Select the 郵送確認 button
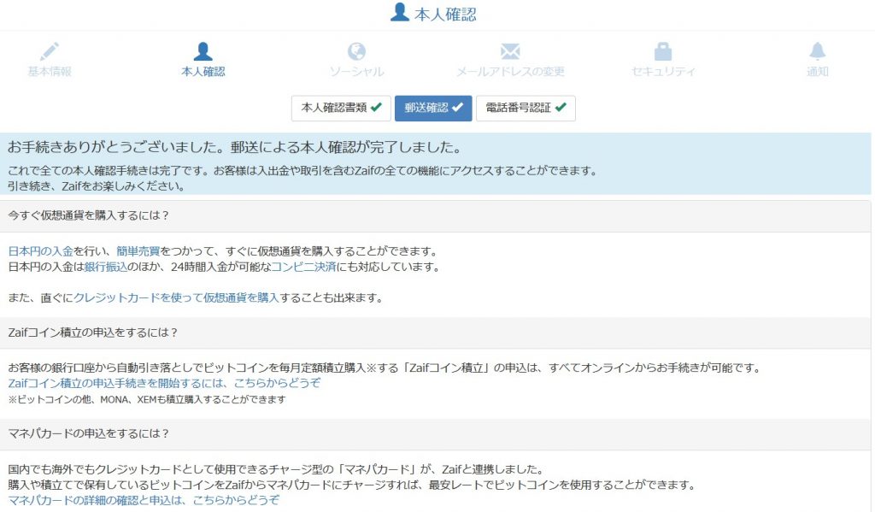 [x=433, y=108]
